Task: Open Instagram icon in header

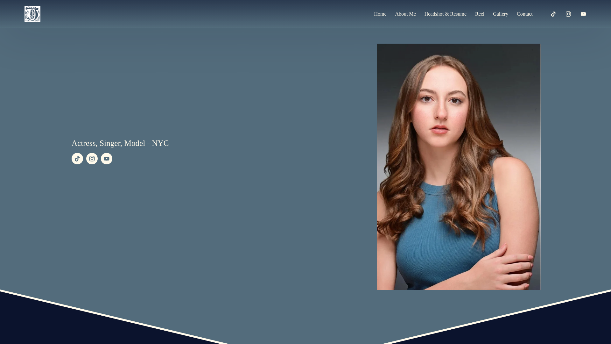Action: click(x=568, y=14)
